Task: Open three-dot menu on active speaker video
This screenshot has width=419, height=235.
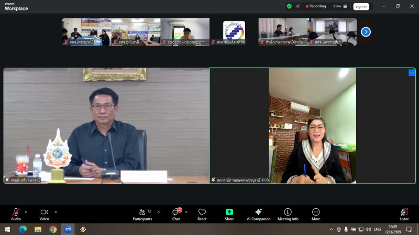Action: click(x=412, y=73)
